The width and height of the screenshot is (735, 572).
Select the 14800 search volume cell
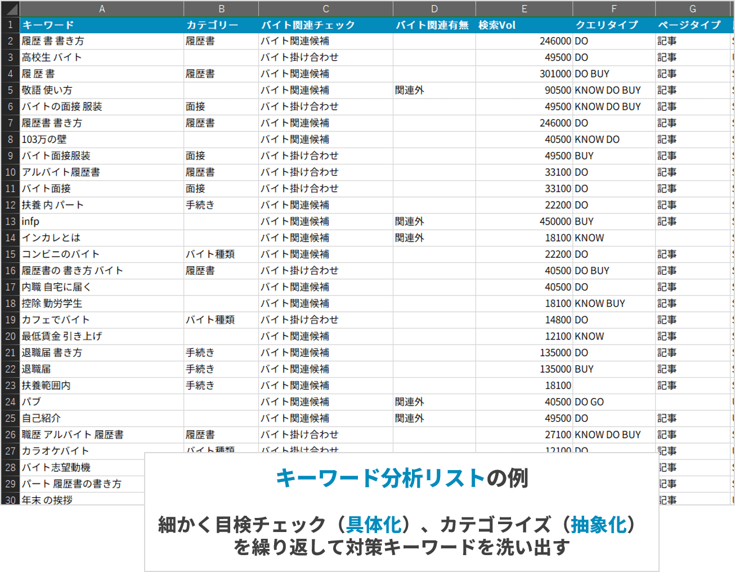point(525,320)
